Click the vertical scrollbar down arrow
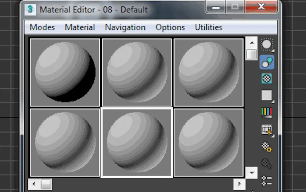 point(251,173)
